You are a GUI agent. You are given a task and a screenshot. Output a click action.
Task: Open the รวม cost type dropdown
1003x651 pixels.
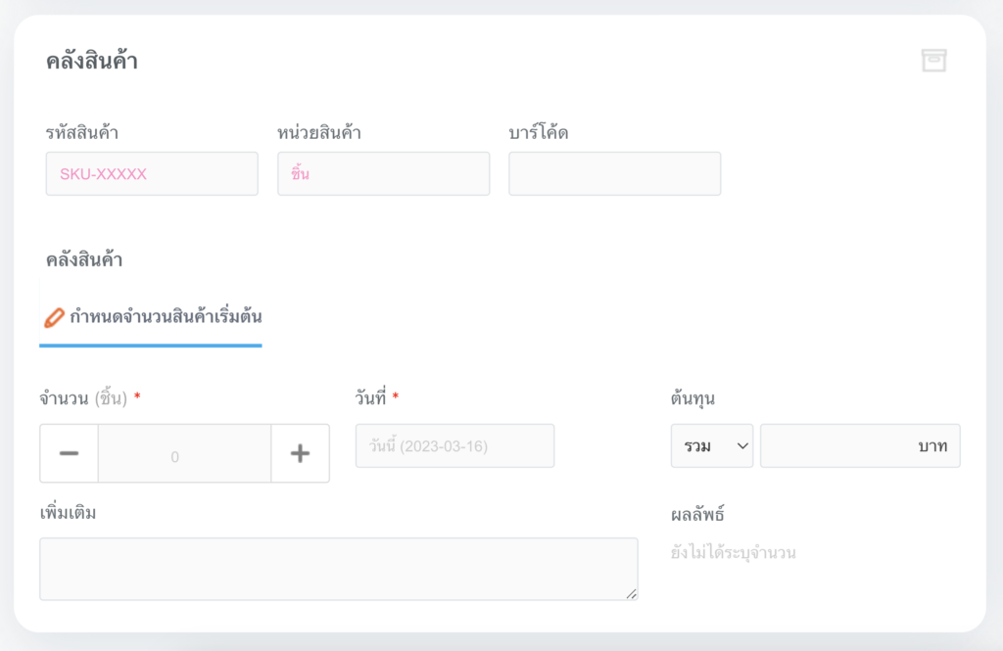coord(712,446)
